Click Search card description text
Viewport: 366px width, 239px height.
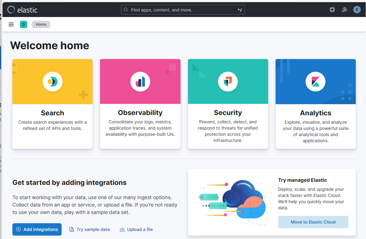(53, 125)
